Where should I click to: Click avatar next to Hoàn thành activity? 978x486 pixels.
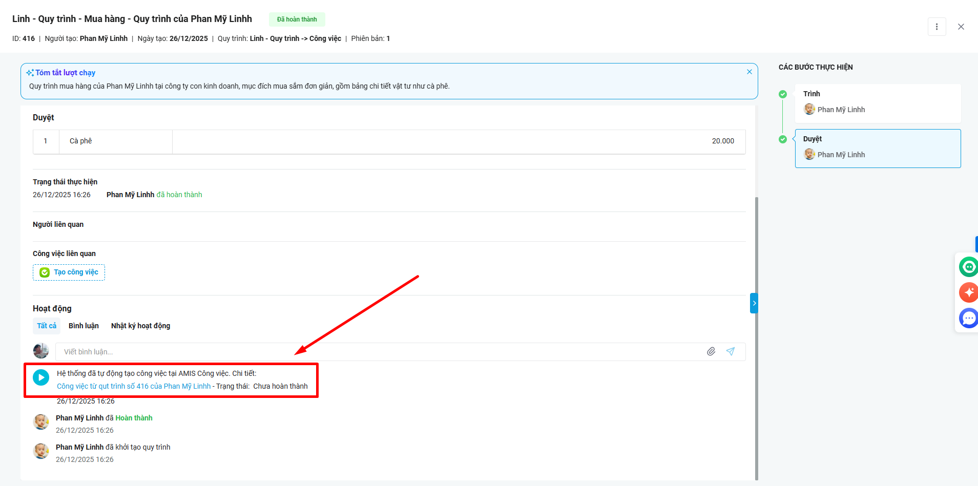[41, 422]
